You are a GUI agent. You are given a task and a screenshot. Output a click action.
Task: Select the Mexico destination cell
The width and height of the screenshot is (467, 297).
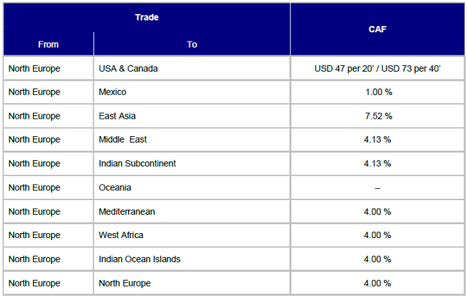192,92
